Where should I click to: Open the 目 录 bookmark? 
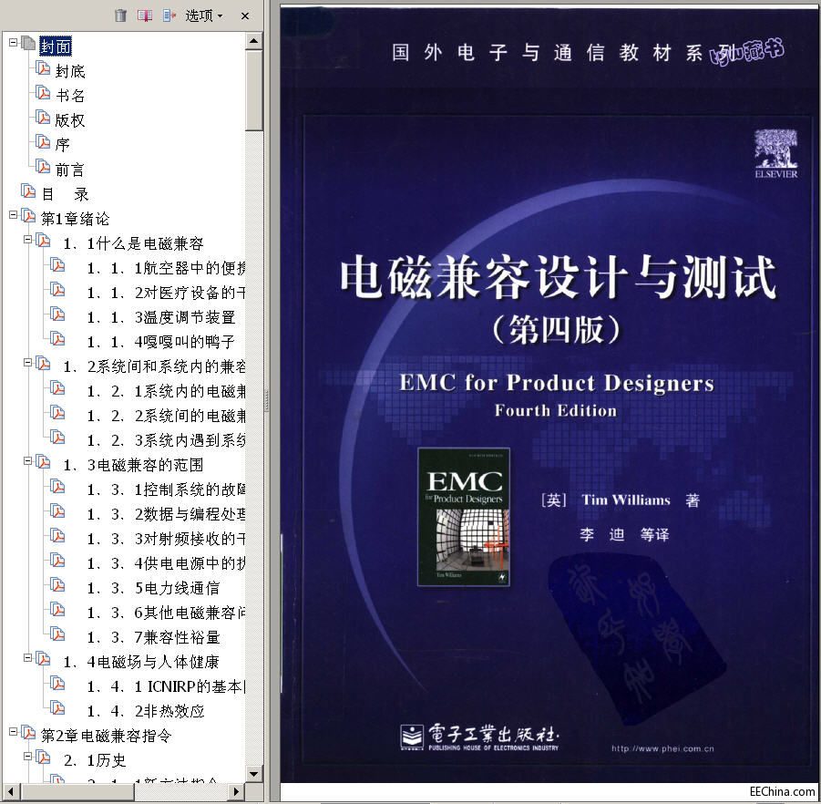[x=65, y=194]
